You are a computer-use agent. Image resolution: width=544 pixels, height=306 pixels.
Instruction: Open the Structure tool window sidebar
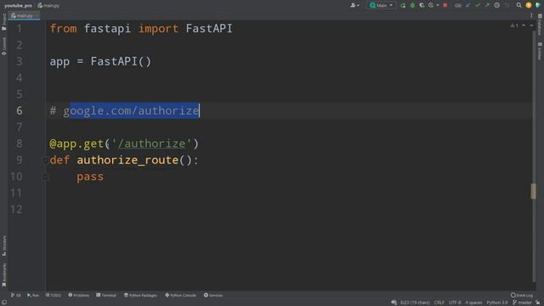pyautogui.click(x=3, y=246)
